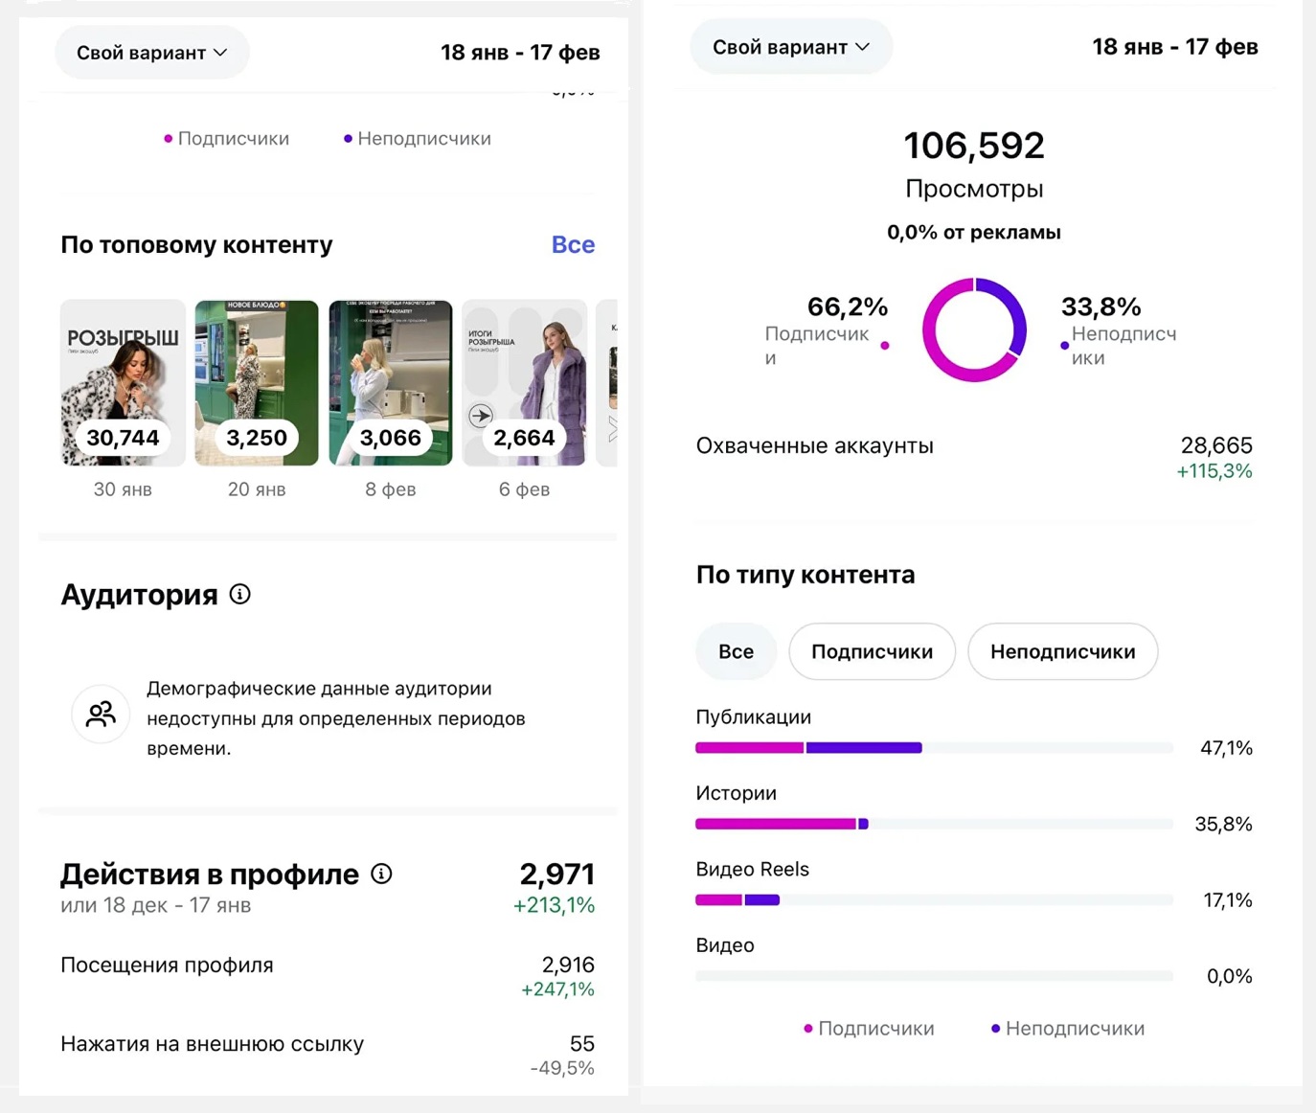Click the Истории progress bar
Viewport: 1316px width, 1113px height.
tap(934, 824)
